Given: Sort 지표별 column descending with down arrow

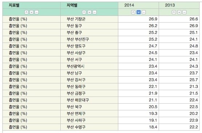Looking at the screenshot, I should coord(32,12).
